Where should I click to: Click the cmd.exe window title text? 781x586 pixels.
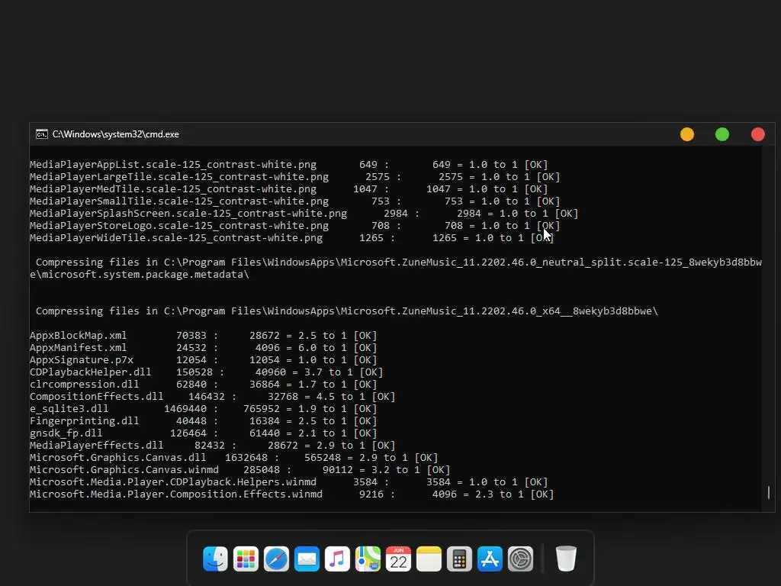(x=116, y=134)
